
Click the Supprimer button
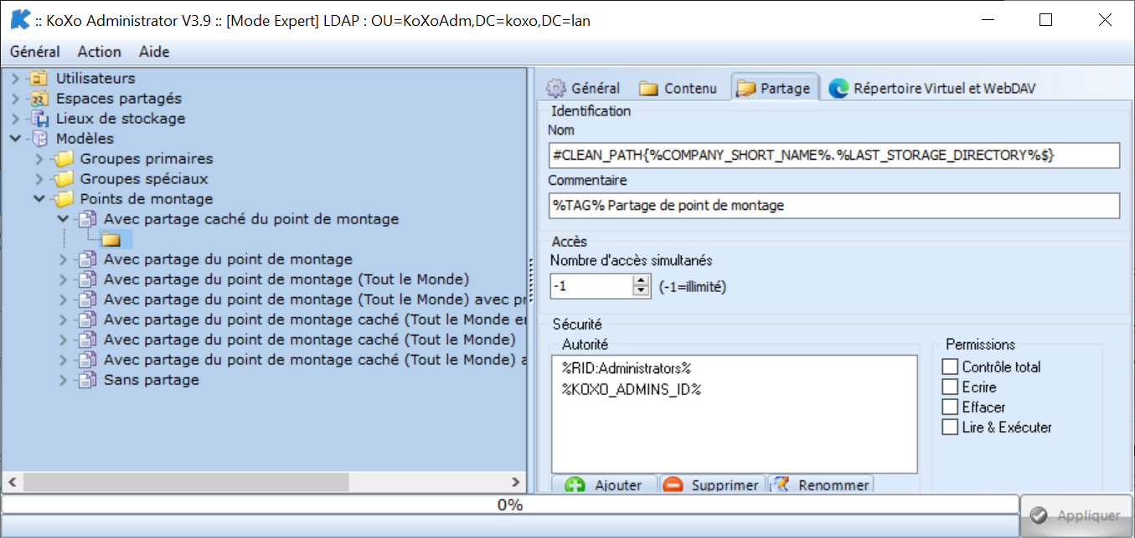[713, 485]
